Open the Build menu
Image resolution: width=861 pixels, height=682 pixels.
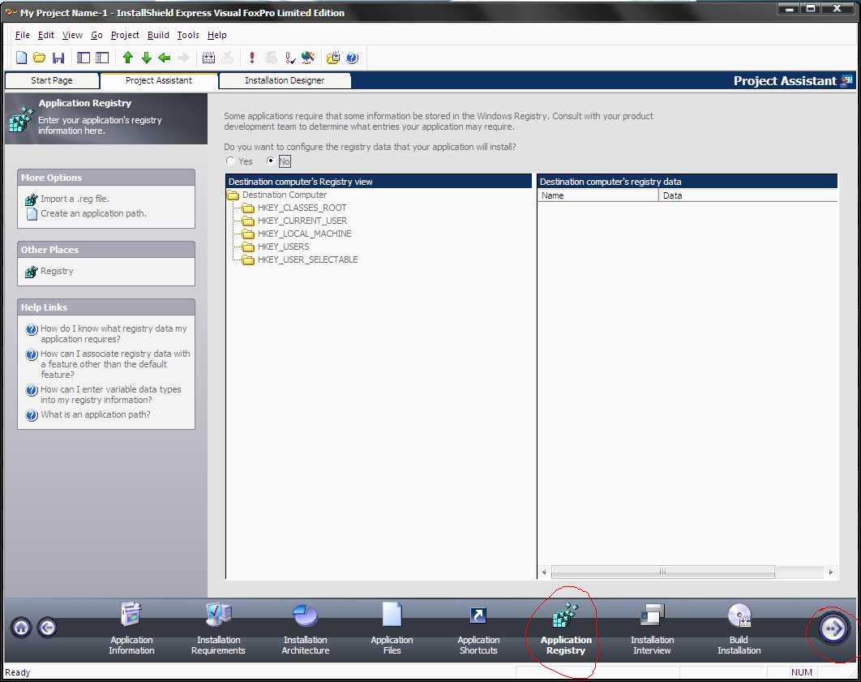(x=158, y=35)
